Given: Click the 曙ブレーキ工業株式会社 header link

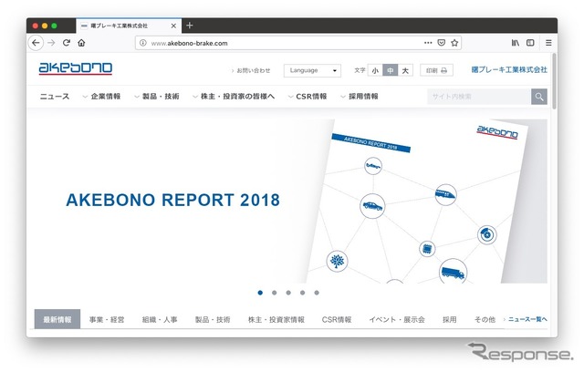Looking at the screenshot, I should (509, 69).
